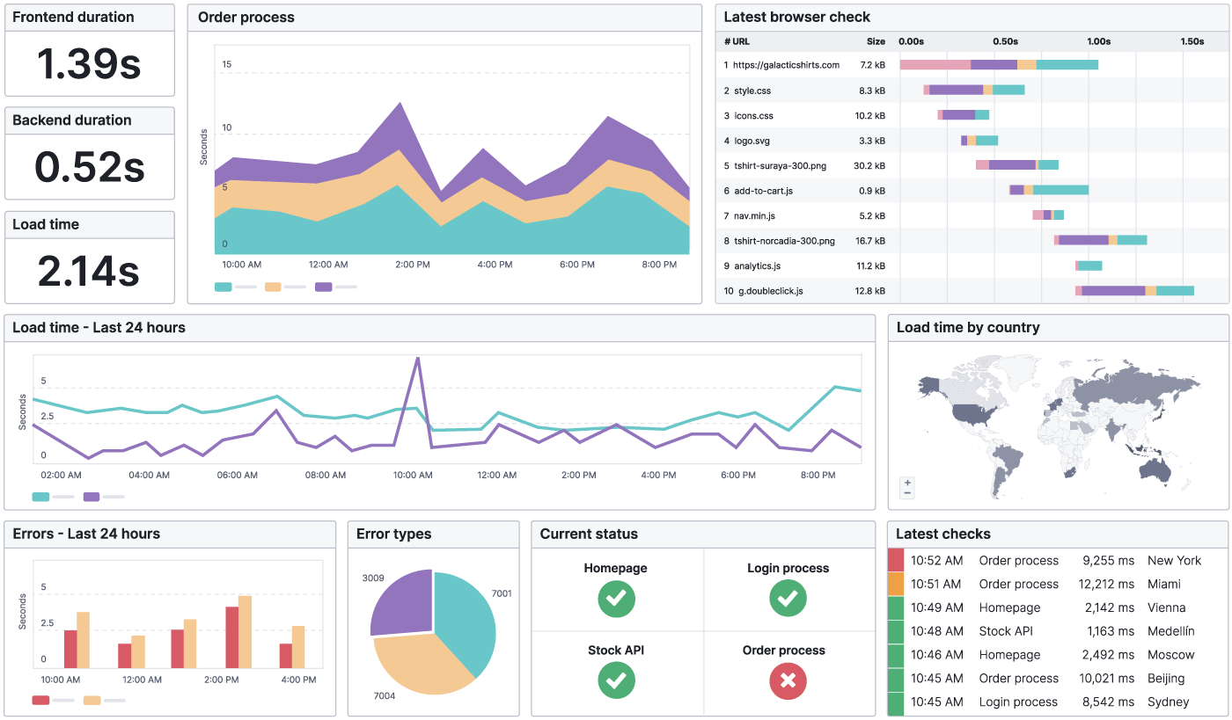Click the red status indicator for 10:52 AM check
Image resolution: width=1232 pixels, height=720 pixels.
tap(895, 560)
